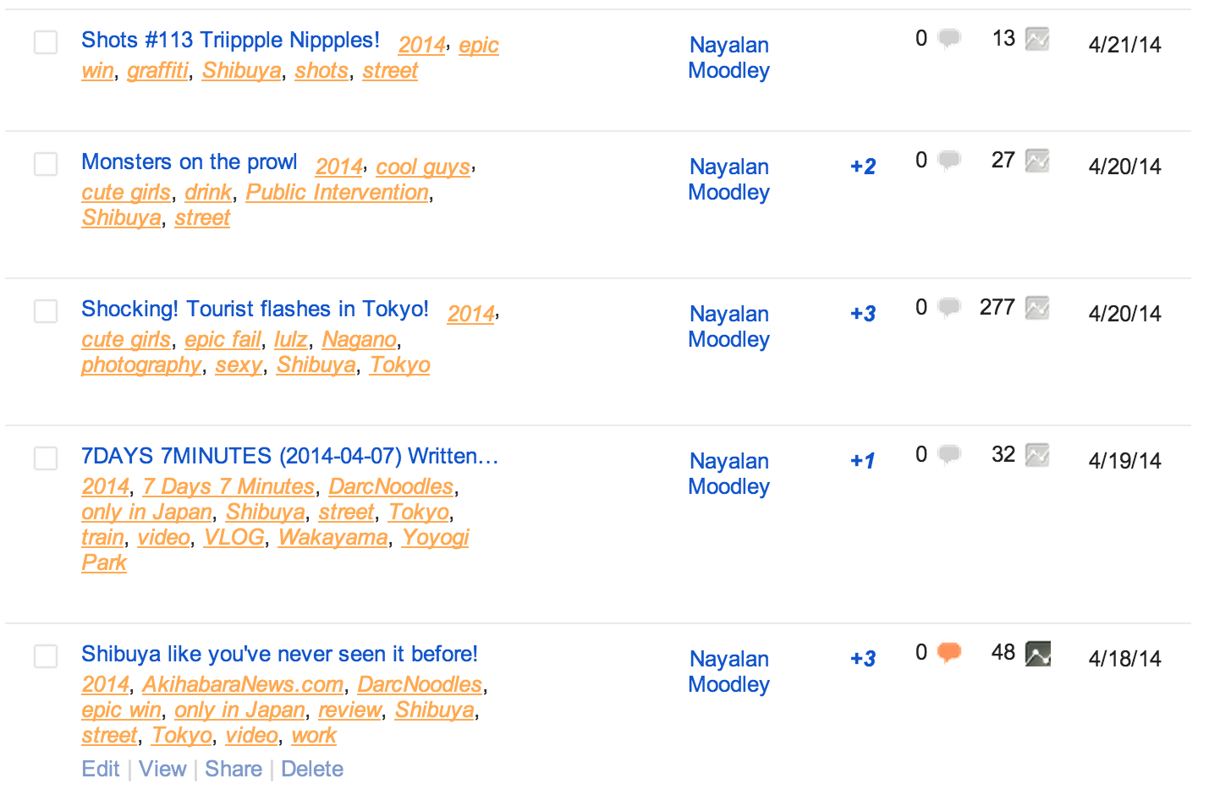Select Monsters on the prowl checkbox

click(46, 164)
